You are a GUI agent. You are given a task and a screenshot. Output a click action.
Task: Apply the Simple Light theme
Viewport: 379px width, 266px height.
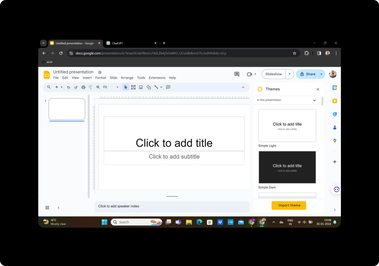(287, 125)
